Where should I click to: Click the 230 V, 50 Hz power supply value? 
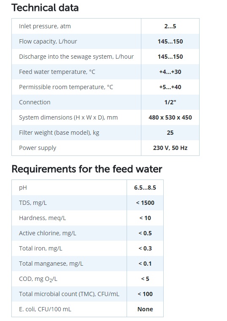click(170, 148)
